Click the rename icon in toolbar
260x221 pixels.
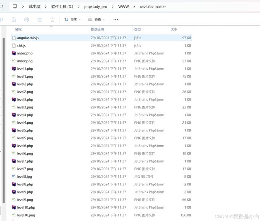[26, 20]
